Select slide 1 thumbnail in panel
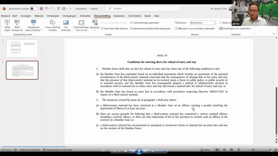The width and height of the screenshot is (278, 156). tap(22, 48)
